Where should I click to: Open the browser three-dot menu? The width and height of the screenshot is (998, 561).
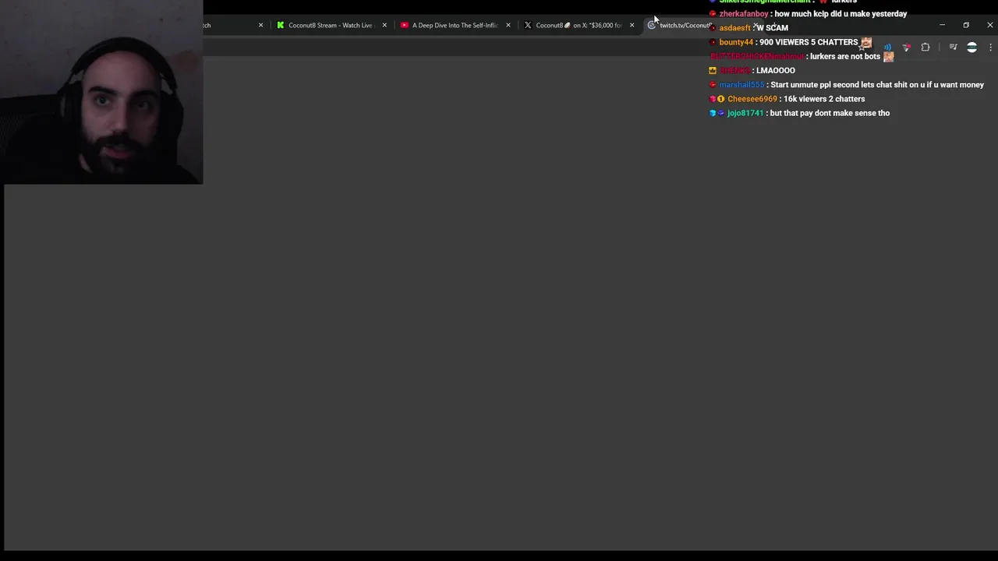[990, 48]
